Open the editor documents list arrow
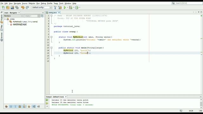This screenshot has width=203, height=114. click(x=199, y=12)
